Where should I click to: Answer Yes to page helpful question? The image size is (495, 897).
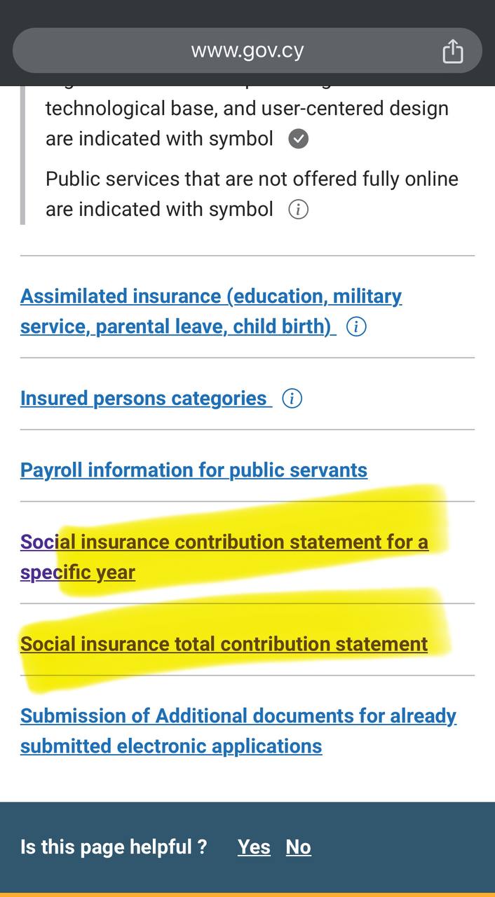[x=254, y=847]
